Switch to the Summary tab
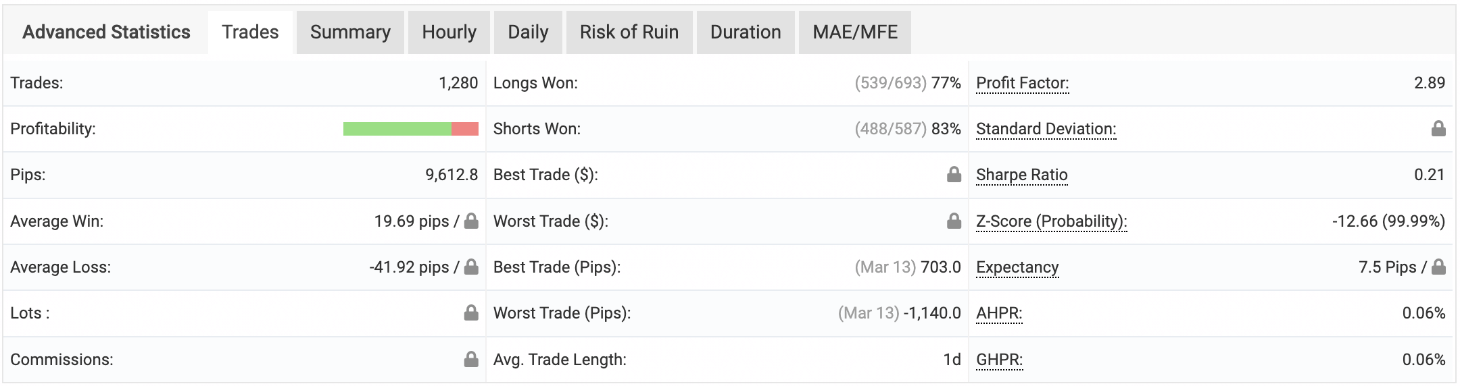Screen dimensions: 1460x386 (350, 32)
